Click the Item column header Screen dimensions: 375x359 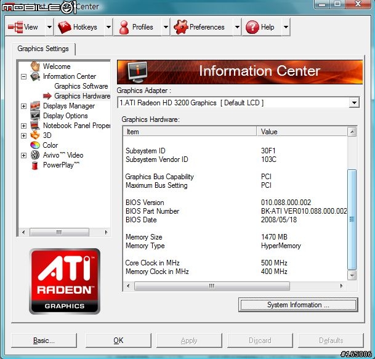click(190, 132)
